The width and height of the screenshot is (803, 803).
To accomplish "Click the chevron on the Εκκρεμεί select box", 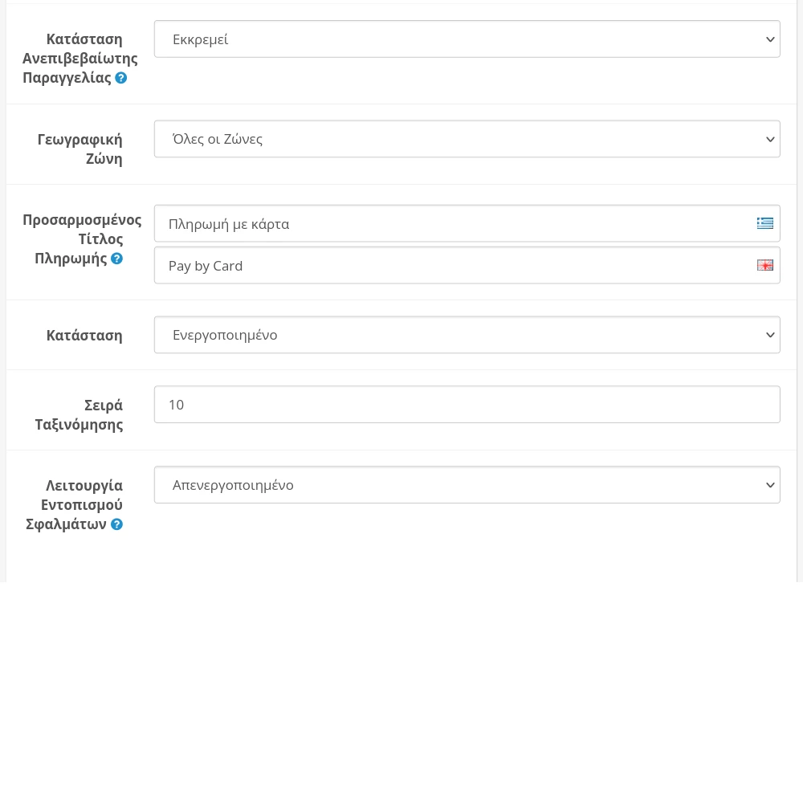I will point(770,39).
